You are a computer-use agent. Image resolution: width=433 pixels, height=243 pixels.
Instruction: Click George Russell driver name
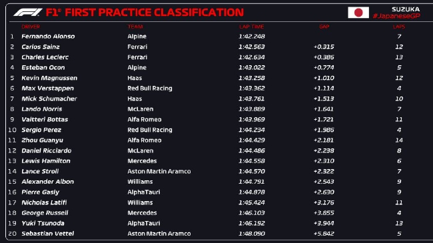click(45, 213)
